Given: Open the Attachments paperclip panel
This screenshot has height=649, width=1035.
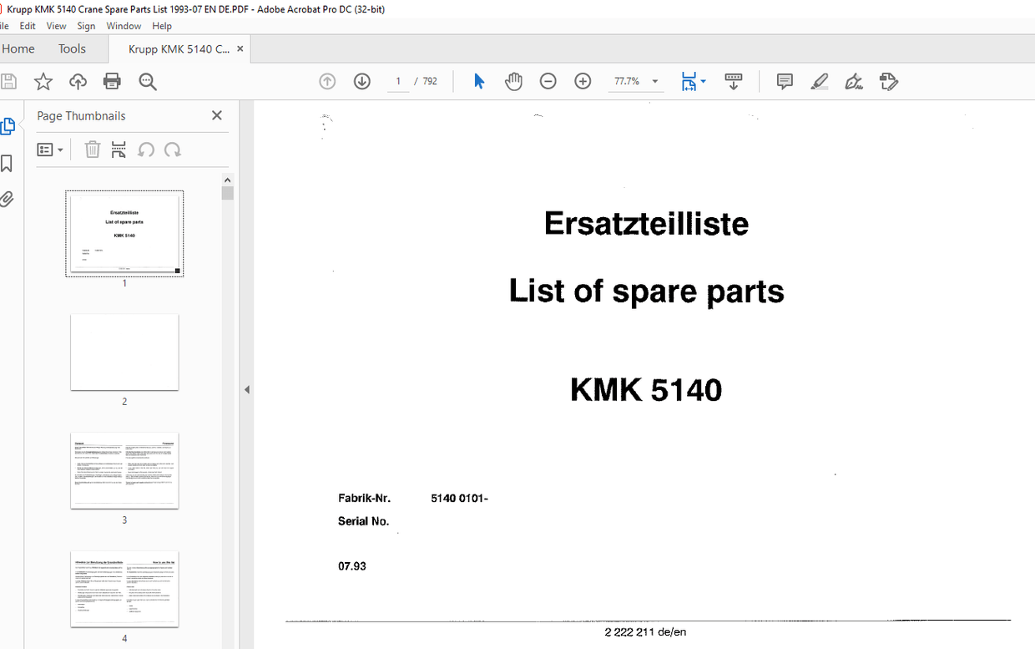Looking at the screenshot, I should (7, 198).
